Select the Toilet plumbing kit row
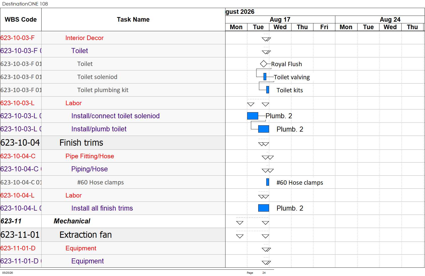This screenshot has width=425, height=276. (113, 90)
